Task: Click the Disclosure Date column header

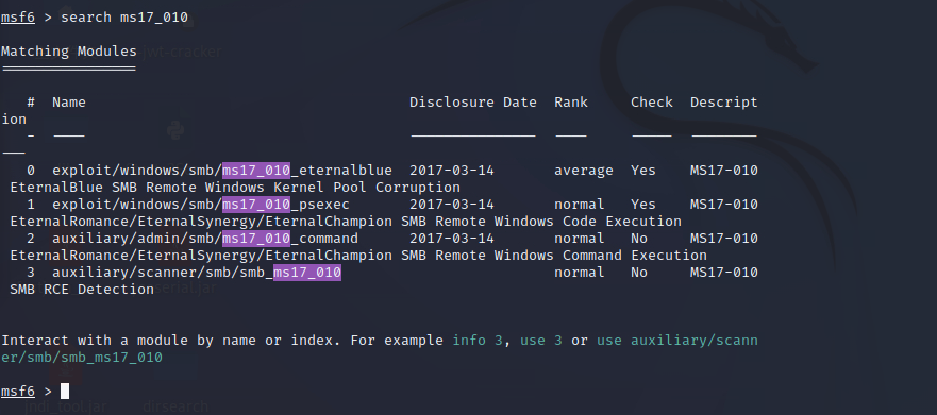Action: [473, 103]
